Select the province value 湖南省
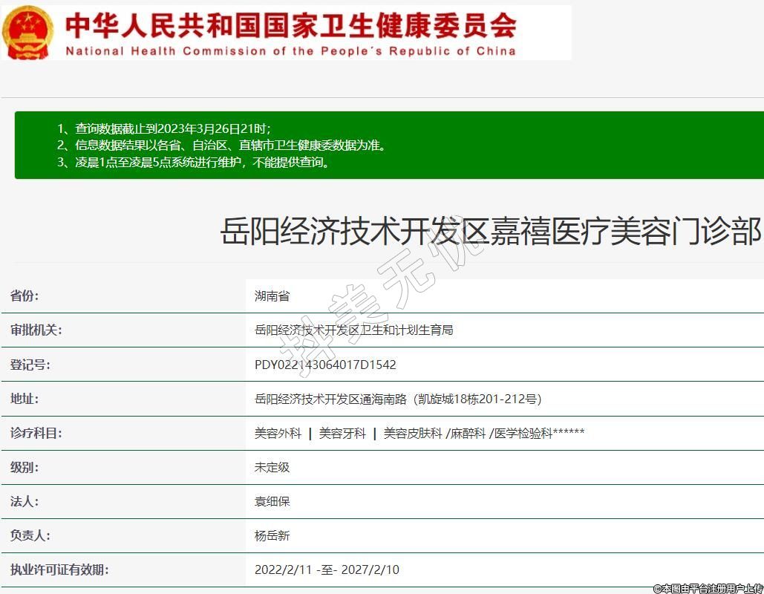The width and height of the screenshot is (764, 594). click(272, 296)
